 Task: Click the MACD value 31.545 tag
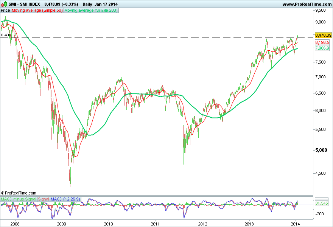click(x=322, y=204)
